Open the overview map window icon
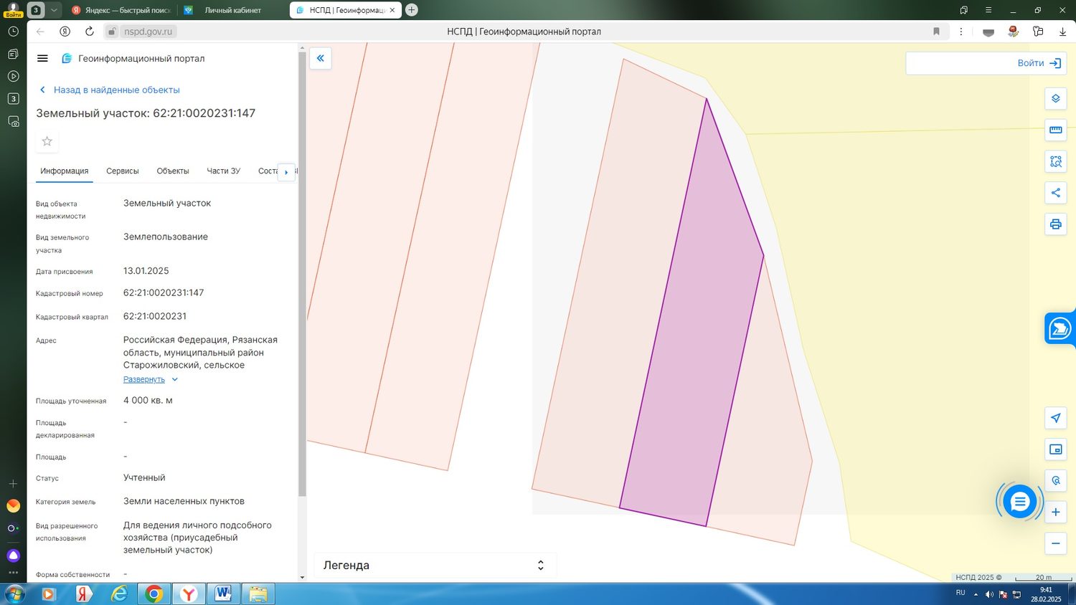 tap(1055, 449)
